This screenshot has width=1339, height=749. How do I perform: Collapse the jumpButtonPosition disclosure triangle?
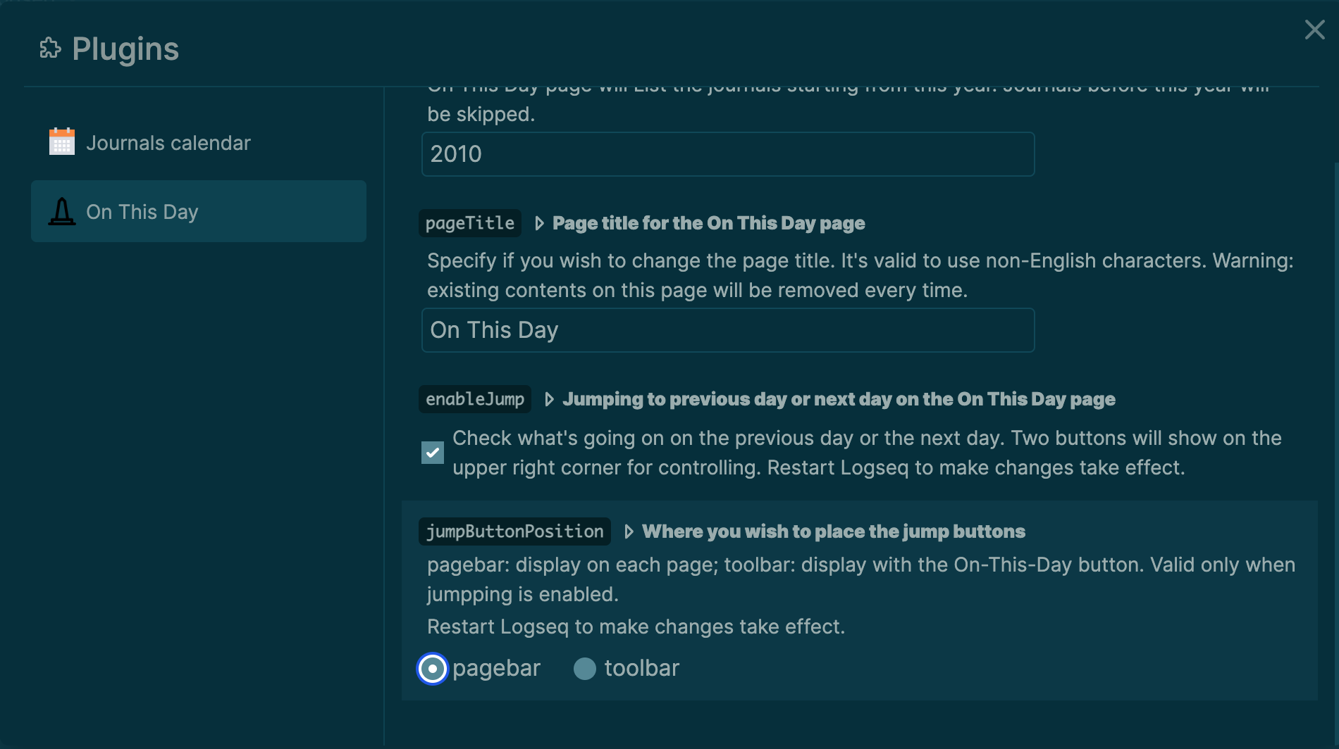pos(629,531)
